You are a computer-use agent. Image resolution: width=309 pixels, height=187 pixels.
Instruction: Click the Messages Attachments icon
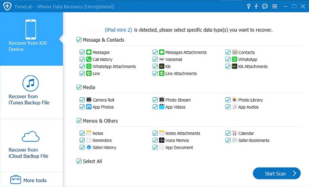[x=162, y=52]
